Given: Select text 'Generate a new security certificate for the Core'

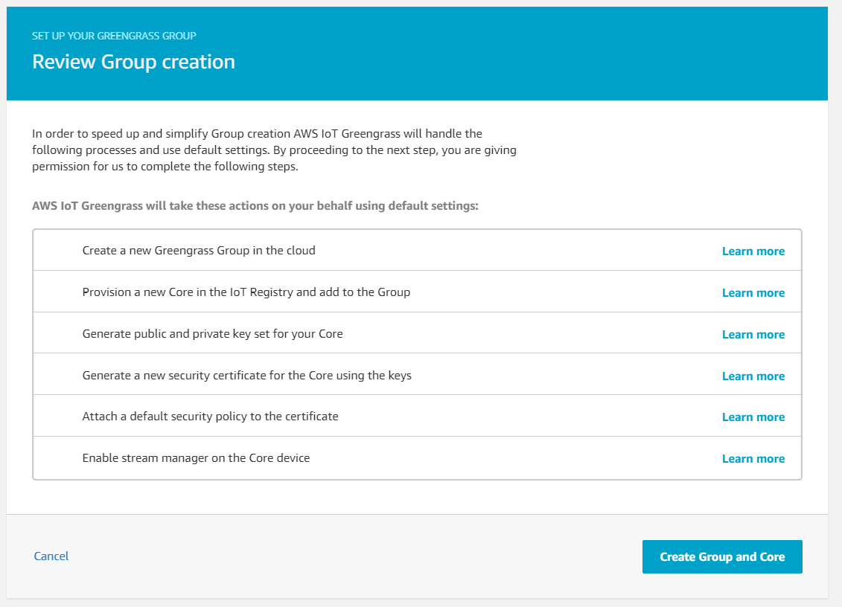Looking at the screenshot, I should tap(207, 375).
